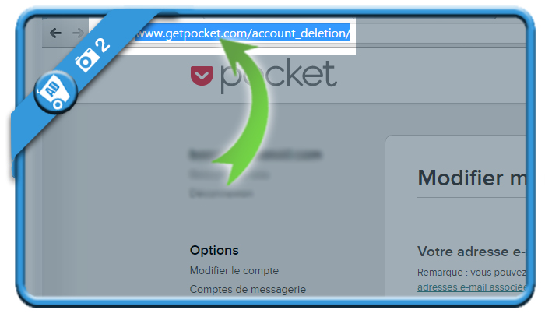
Task: Click the camera icon on blue ribbon
Action: (85, 60)
